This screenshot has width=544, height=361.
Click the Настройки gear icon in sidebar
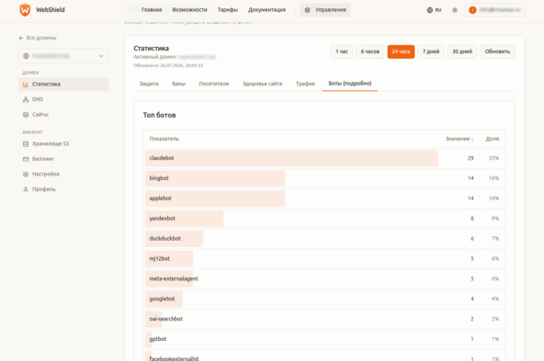click(26, 175)
